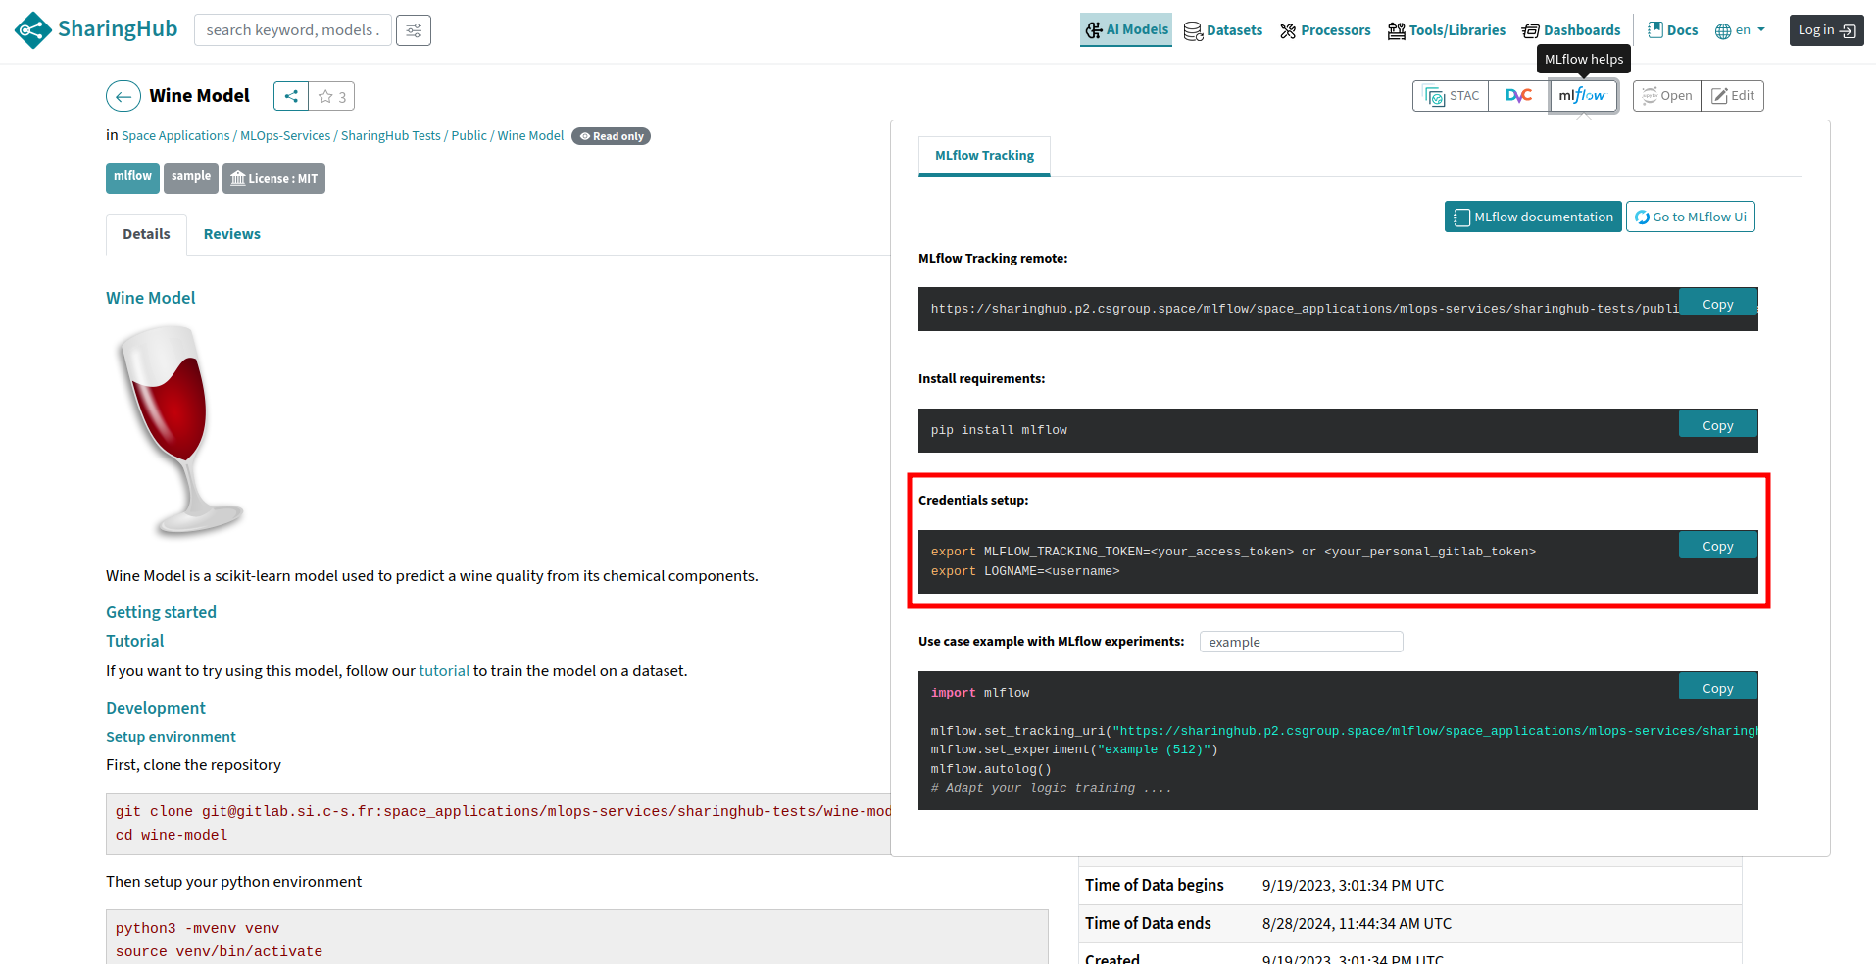Click the Getting started heading
Viewport: 1876px width, 964px height.
pos(161,612)
